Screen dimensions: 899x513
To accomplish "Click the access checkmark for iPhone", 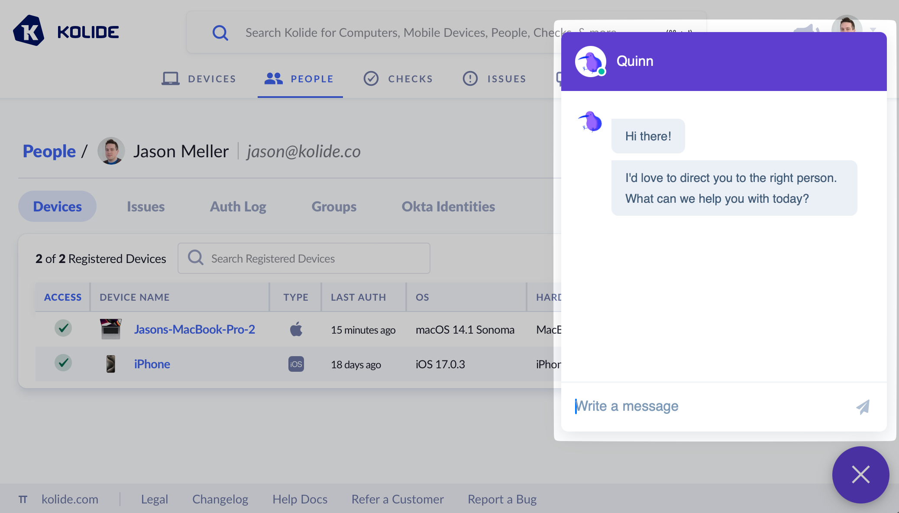I will click(63, 363).
